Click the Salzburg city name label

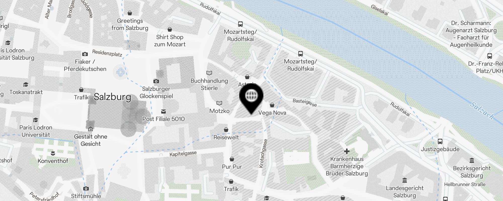[x=112, y=97]
